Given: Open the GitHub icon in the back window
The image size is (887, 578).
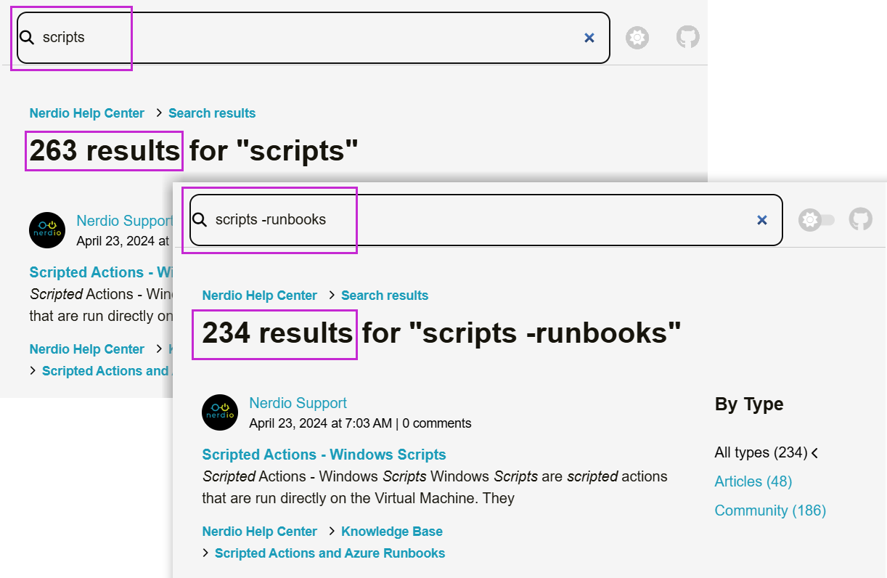Looking at the screenshot, I should coord(688,37).
